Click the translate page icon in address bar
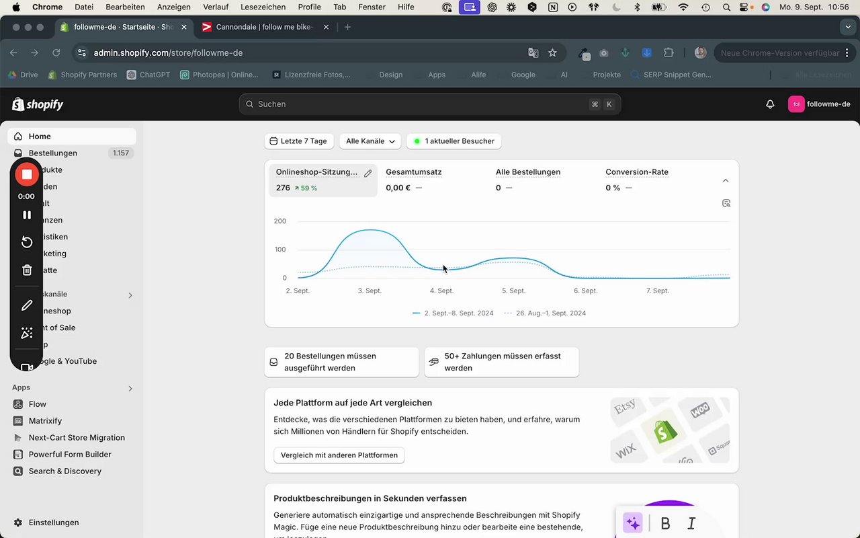 (x=533, y=52)
